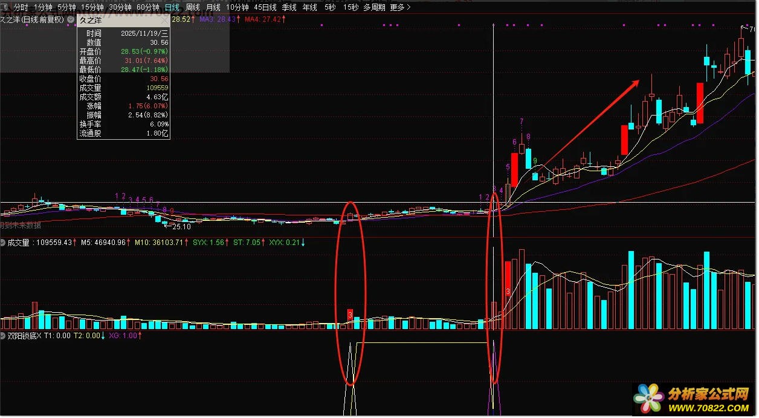Open the dropdown beside 久之洋 (日线 前复权)

point(71,19)
